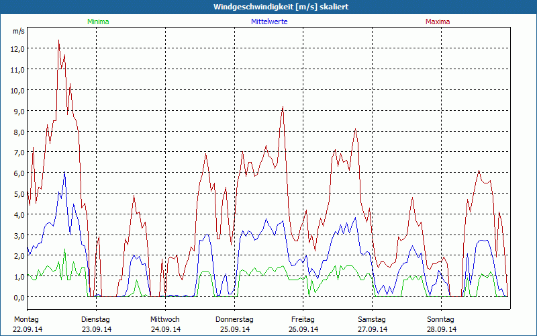This screenshot has width=537, height=336.
Task: Click the Samstag day label
Action: click(372, 320)
